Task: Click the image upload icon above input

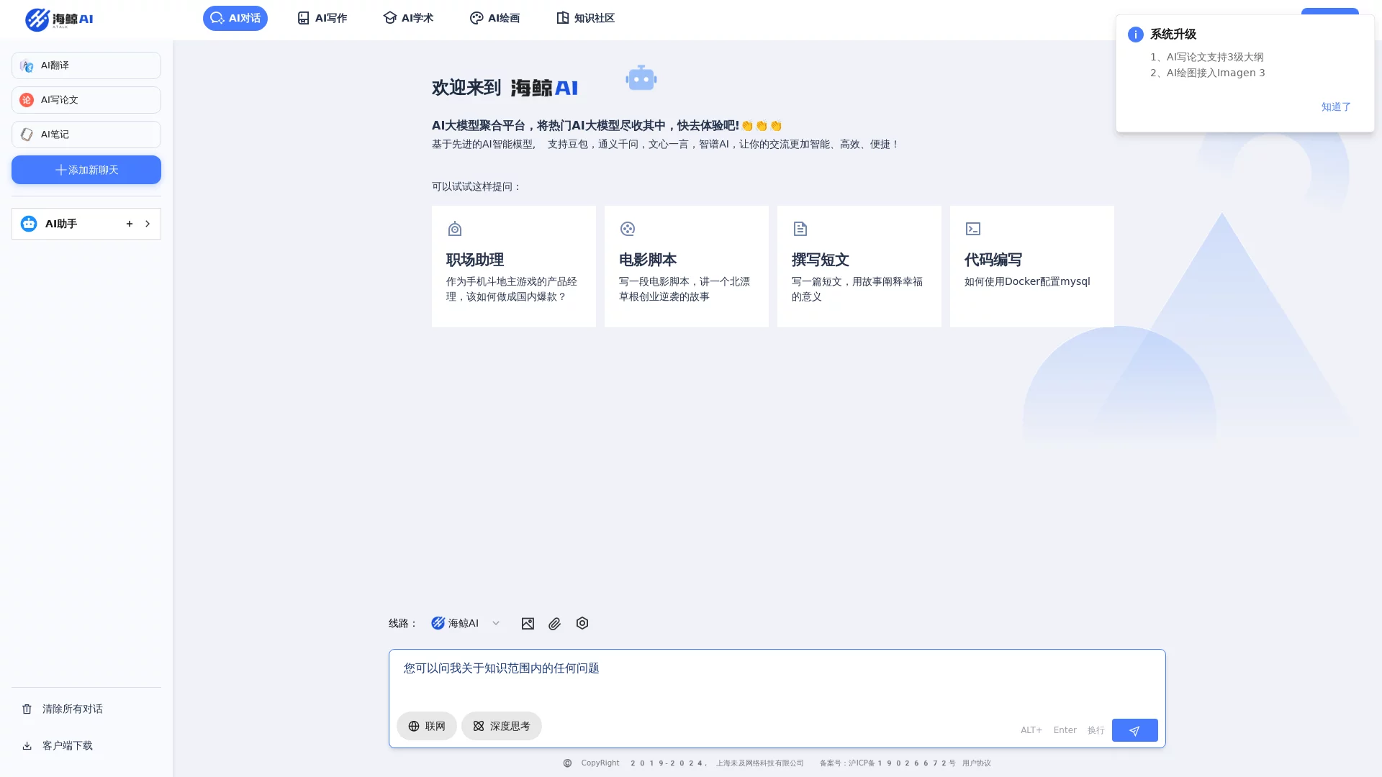Action: (x=528, y=624)
